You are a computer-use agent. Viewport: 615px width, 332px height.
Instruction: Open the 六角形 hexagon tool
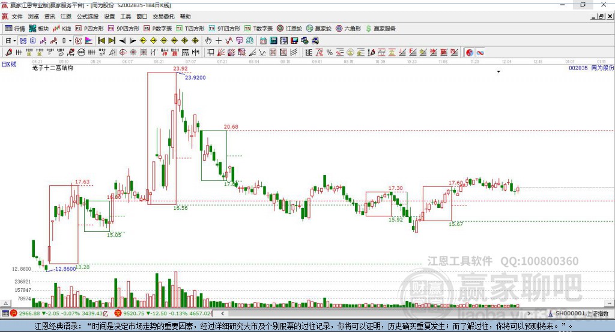[x=348, y=29]
